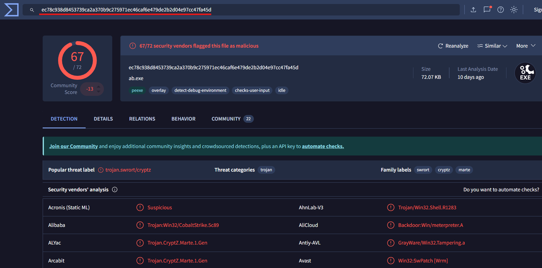Image resolution: width=542 pixels, height=268 pixels.
Task: Open the VirusTotal home logo
Action: 11,10
